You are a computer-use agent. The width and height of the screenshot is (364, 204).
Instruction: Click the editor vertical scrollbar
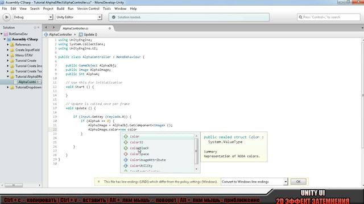[363, 95]
